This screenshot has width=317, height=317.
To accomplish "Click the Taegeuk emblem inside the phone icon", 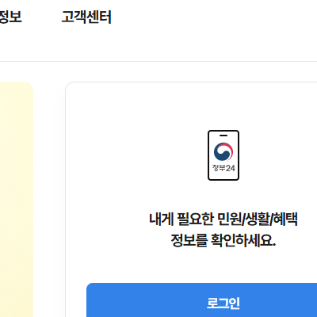I will [223, 152].
